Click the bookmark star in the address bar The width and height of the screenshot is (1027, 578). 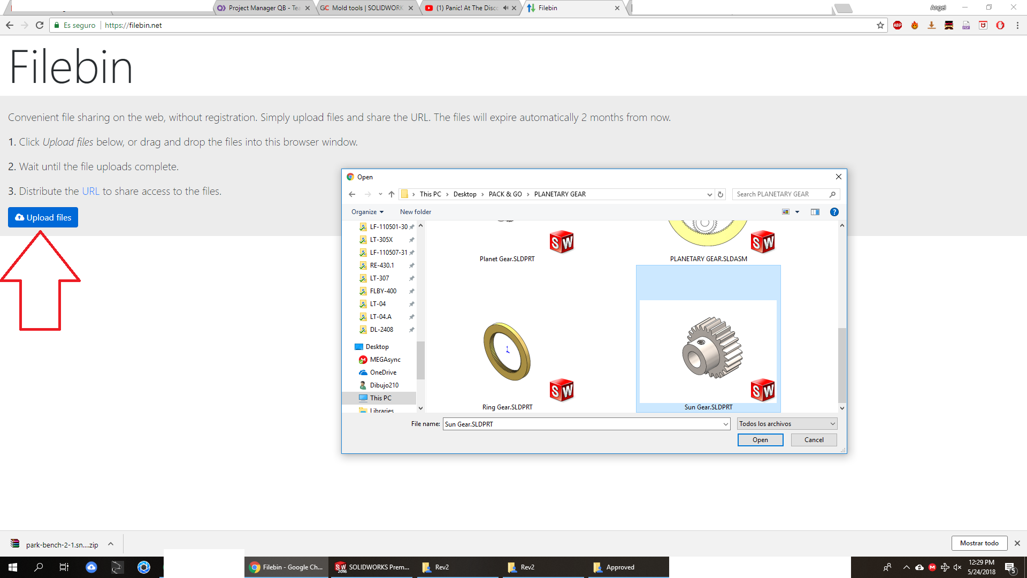(880, 25)
